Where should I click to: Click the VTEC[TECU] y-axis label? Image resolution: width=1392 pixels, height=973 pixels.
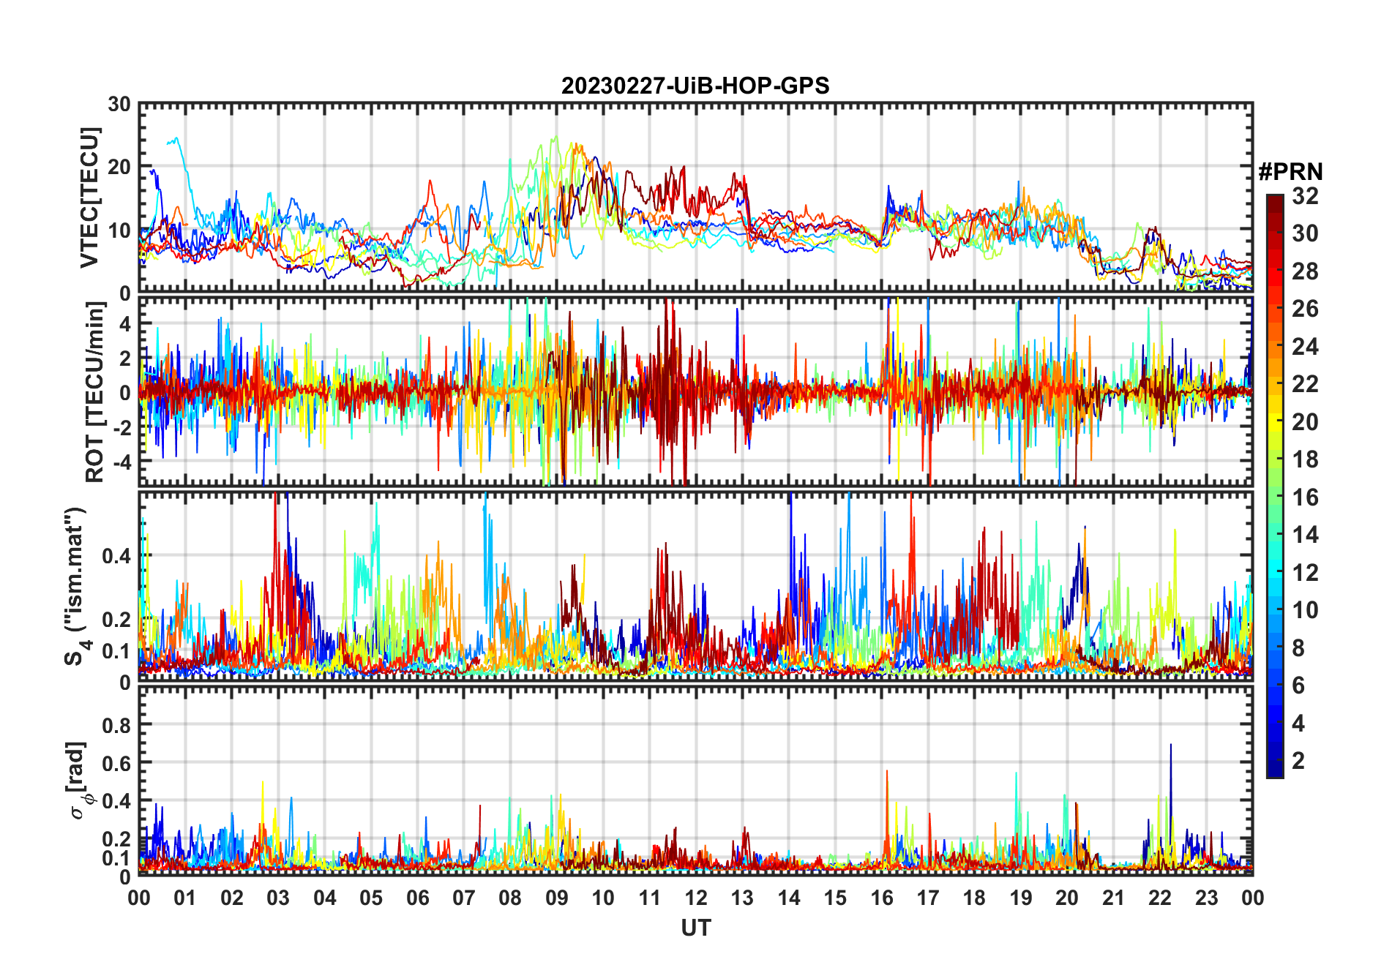[x=89, y=198]
